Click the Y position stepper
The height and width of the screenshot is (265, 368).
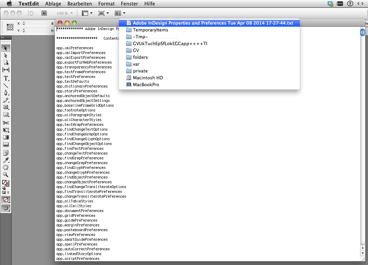tap(23, 31)
